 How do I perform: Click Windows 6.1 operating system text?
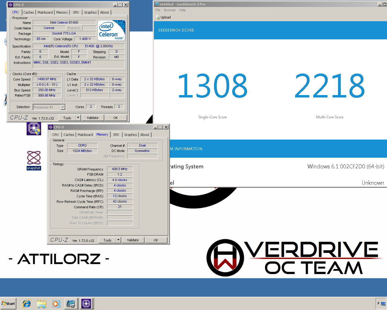click(x=346, y=167)
